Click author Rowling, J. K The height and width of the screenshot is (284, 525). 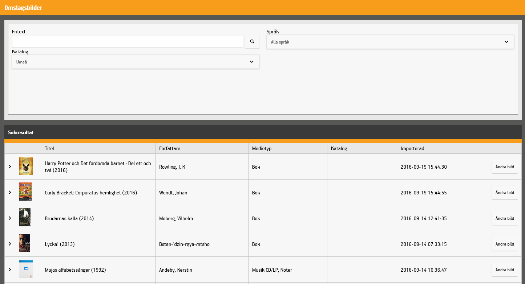(172, 167)
